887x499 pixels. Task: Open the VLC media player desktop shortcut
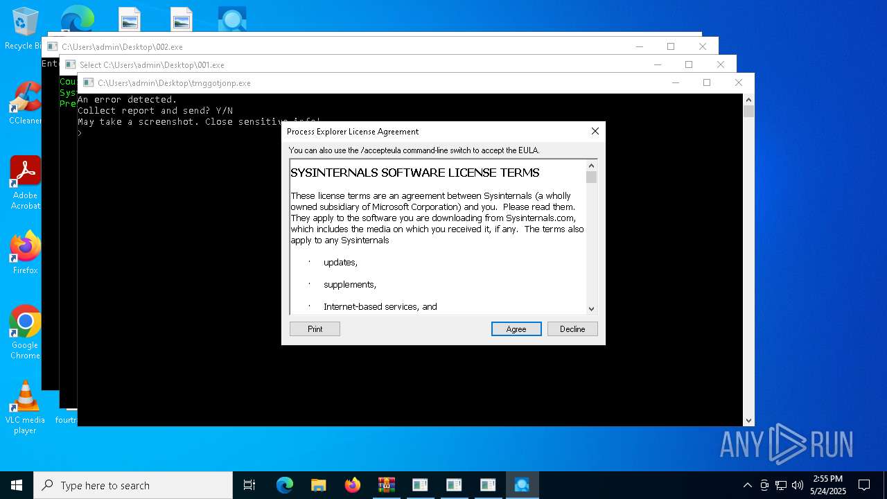[25, 408]
